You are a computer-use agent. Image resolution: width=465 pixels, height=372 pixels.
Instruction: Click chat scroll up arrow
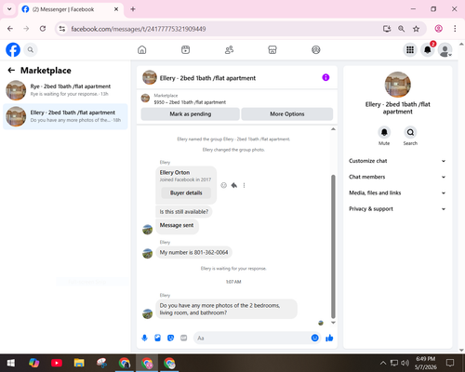[333, 129]
